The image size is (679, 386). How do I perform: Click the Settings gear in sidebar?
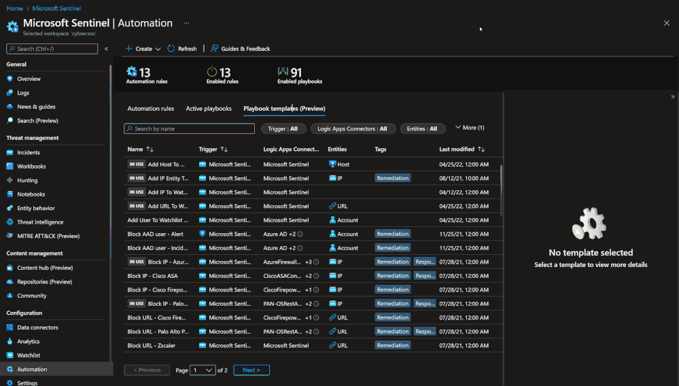click(x=10, y=383)
